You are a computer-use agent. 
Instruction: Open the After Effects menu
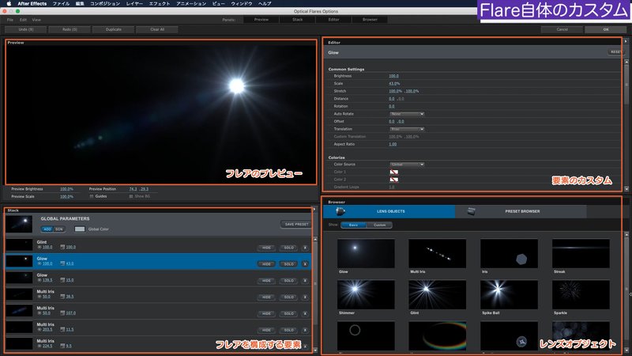tap(32, 3)
